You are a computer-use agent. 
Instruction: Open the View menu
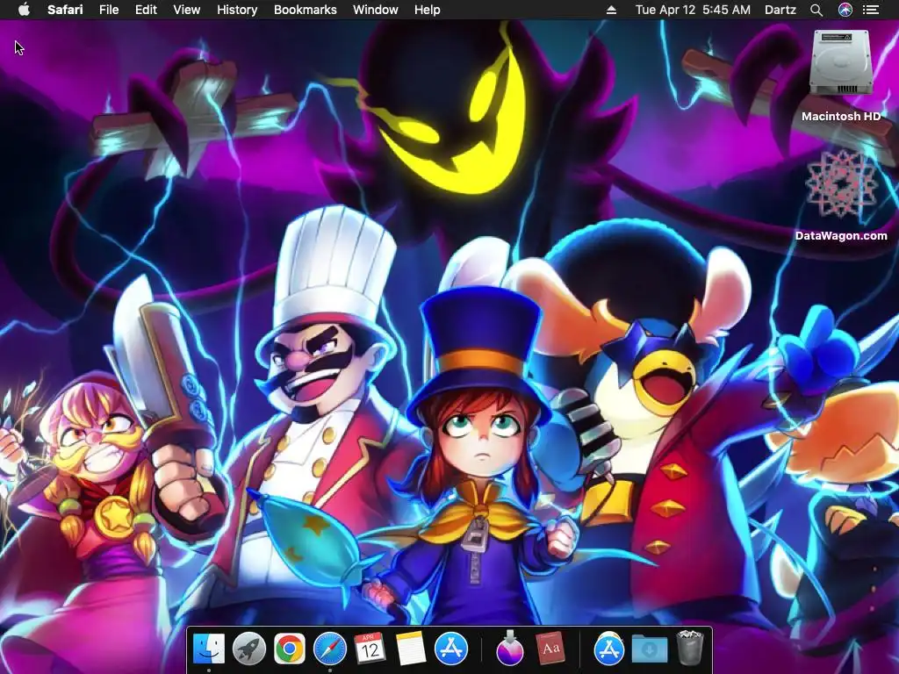click(186, 10)
